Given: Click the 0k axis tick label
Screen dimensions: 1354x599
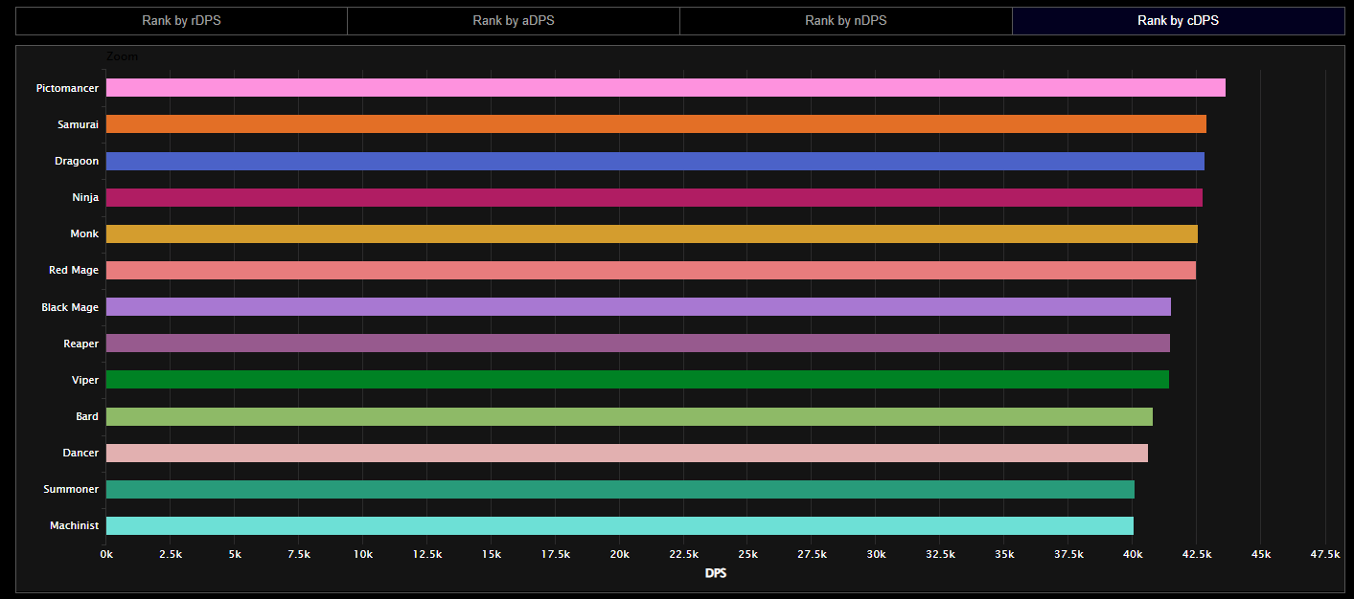Looking at the screenshot, I should click(x=106, y=555).
